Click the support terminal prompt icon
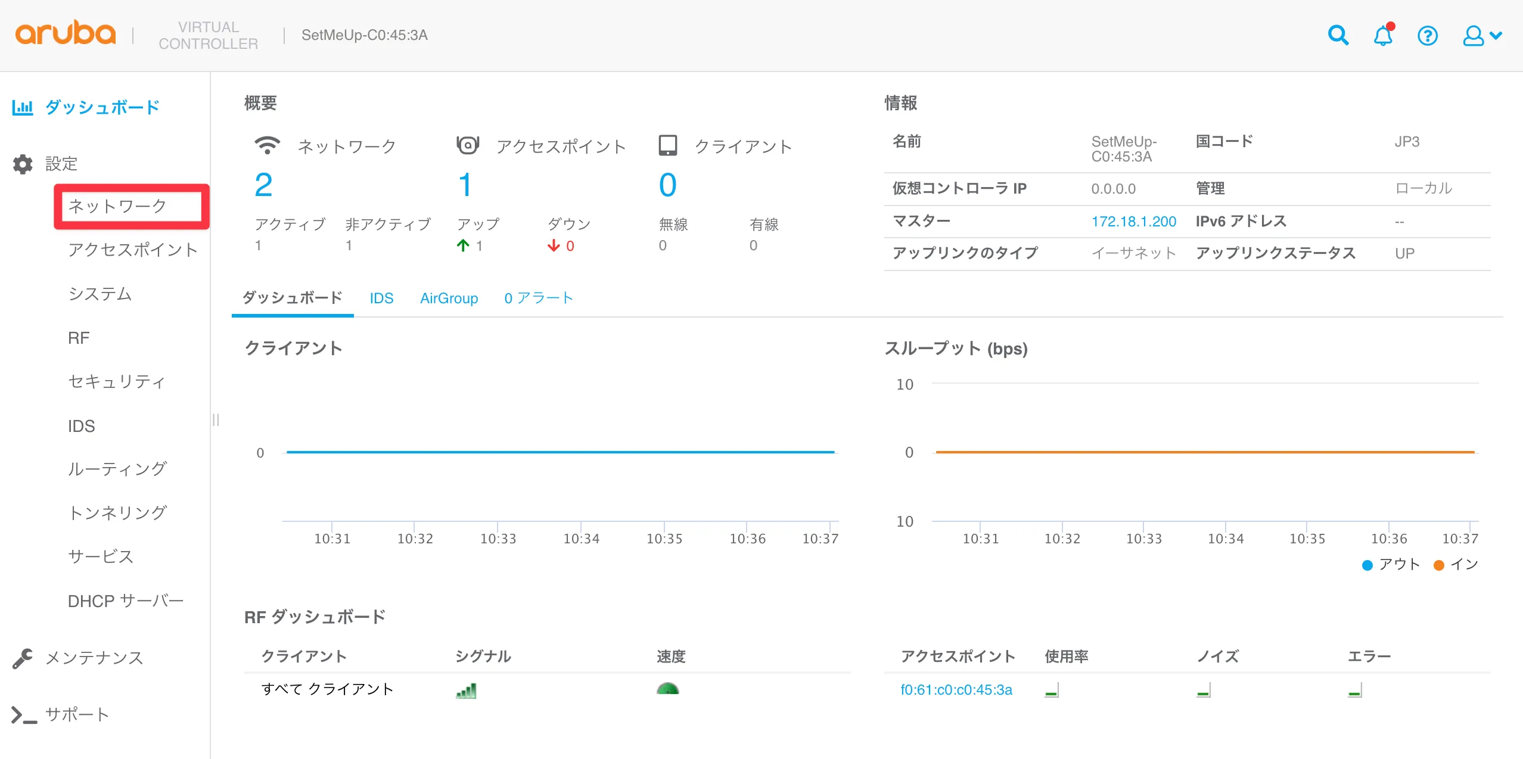The width and height of the screenshot is (1523, 759). [x=24, y=714]
